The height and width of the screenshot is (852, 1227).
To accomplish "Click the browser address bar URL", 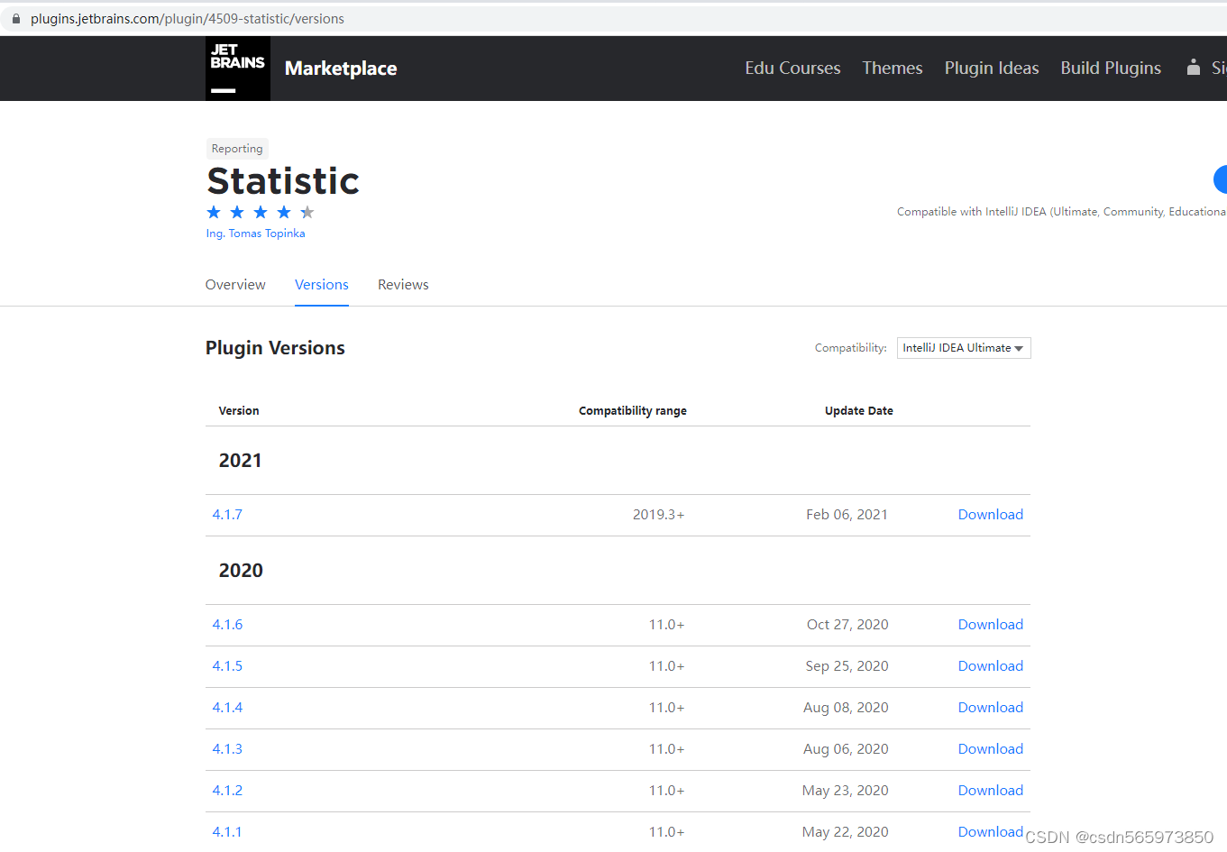I will pos(188,19).
